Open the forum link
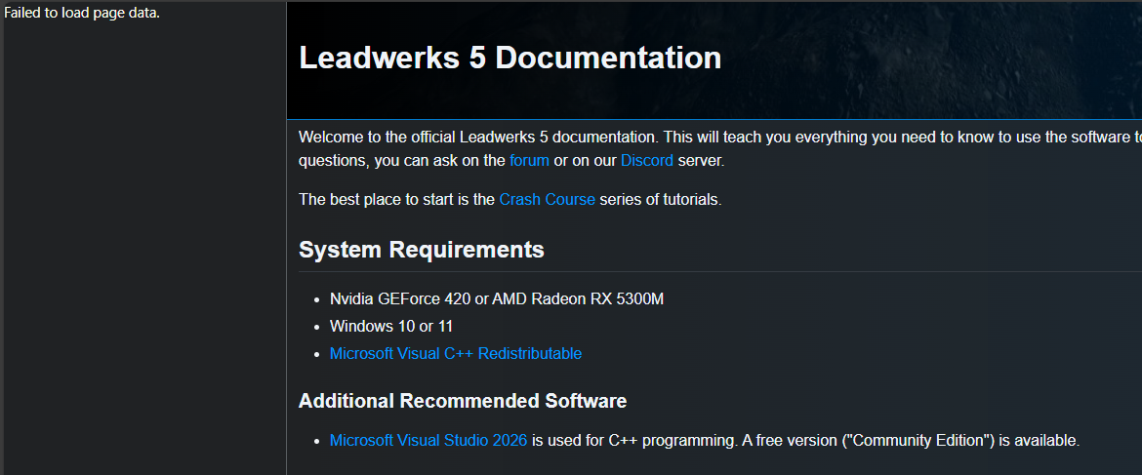The image size is (1142, 475). [x=529, y=160]
